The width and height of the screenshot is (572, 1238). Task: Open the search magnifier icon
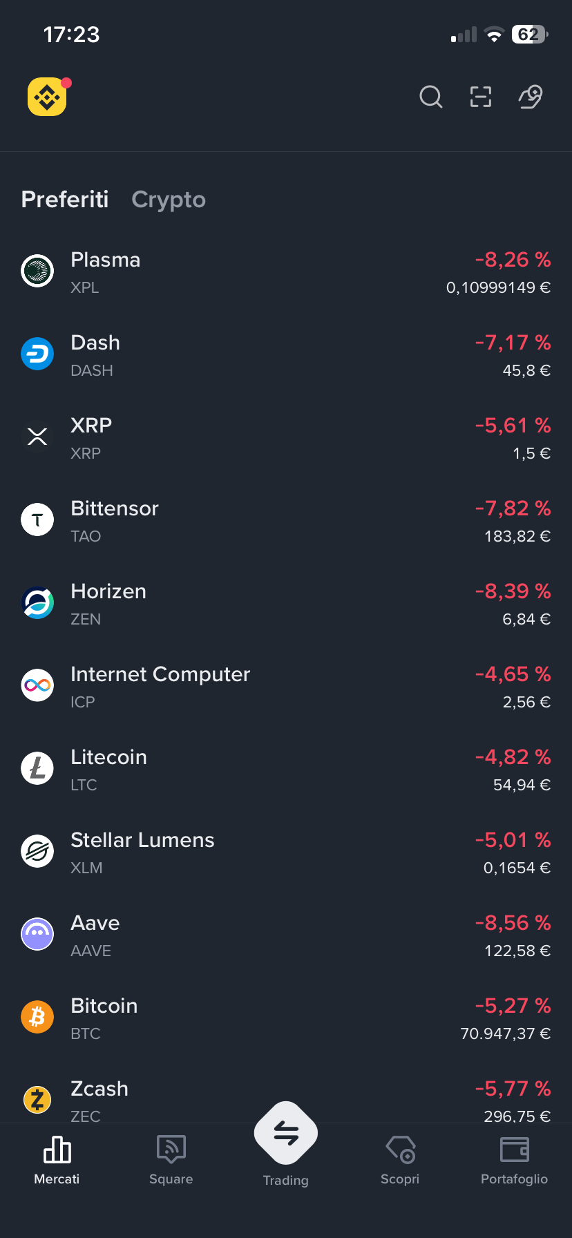[x=431, y=97]
